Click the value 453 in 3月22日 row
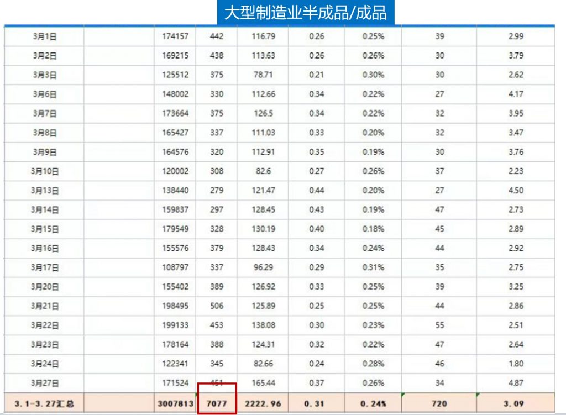This screenshot has width=566, height=415. tap(217, 325)
